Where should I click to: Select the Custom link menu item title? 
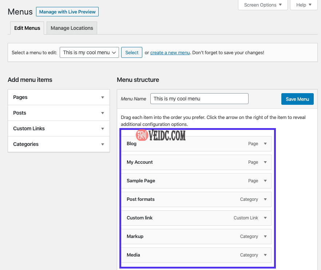(x=140, y=218)
